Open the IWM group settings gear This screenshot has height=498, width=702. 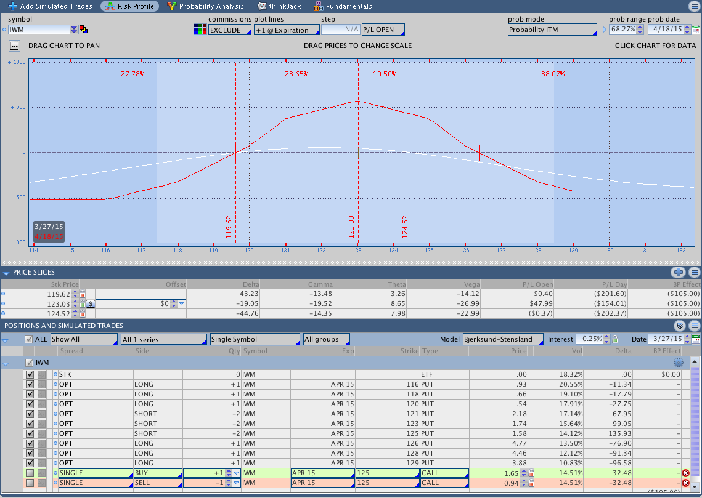coord(679,363)
